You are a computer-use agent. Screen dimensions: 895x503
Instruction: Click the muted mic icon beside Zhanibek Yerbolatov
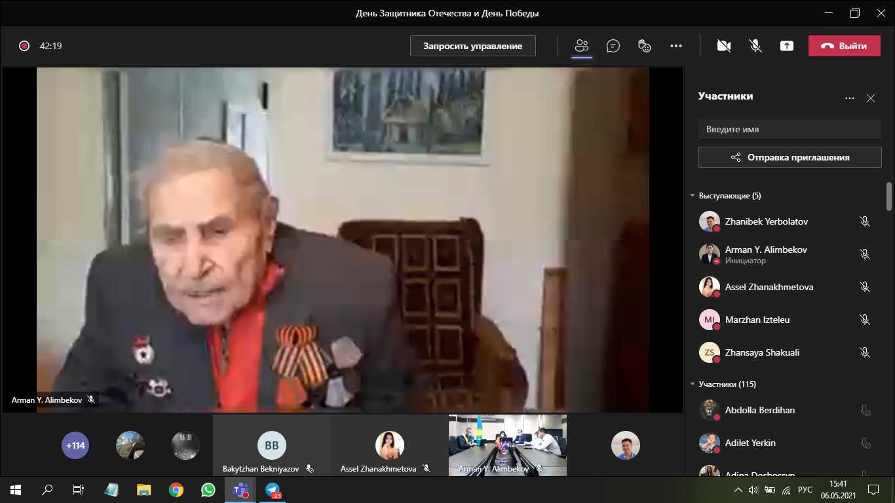click(x=865, y=221)
